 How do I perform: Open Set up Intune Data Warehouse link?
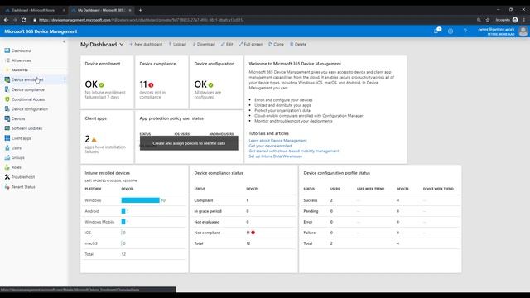(x=276, y=156)
